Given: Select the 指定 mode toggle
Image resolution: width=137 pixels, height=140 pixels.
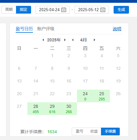Looking at the screenshot, I should pyautogui.click(x=23, y=10).
